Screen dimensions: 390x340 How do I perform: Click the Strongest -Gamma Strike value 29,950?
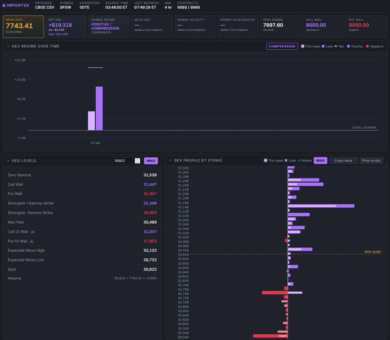pos(150,213)
